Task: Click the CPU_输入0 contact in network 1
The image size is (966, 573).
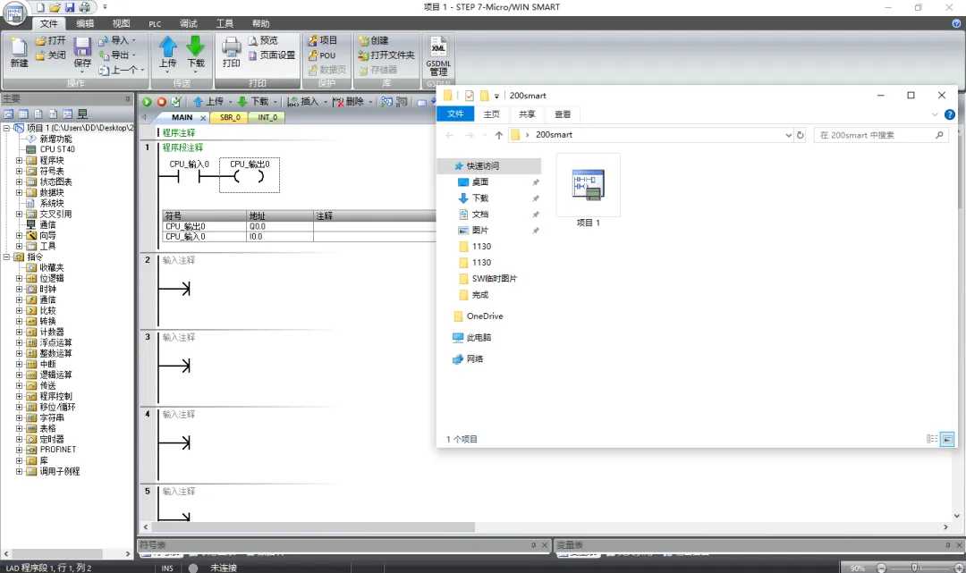Action: 189,177
